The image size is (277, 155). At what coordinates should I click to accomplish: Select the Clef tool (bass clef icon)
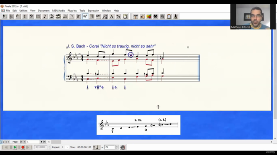32,16
